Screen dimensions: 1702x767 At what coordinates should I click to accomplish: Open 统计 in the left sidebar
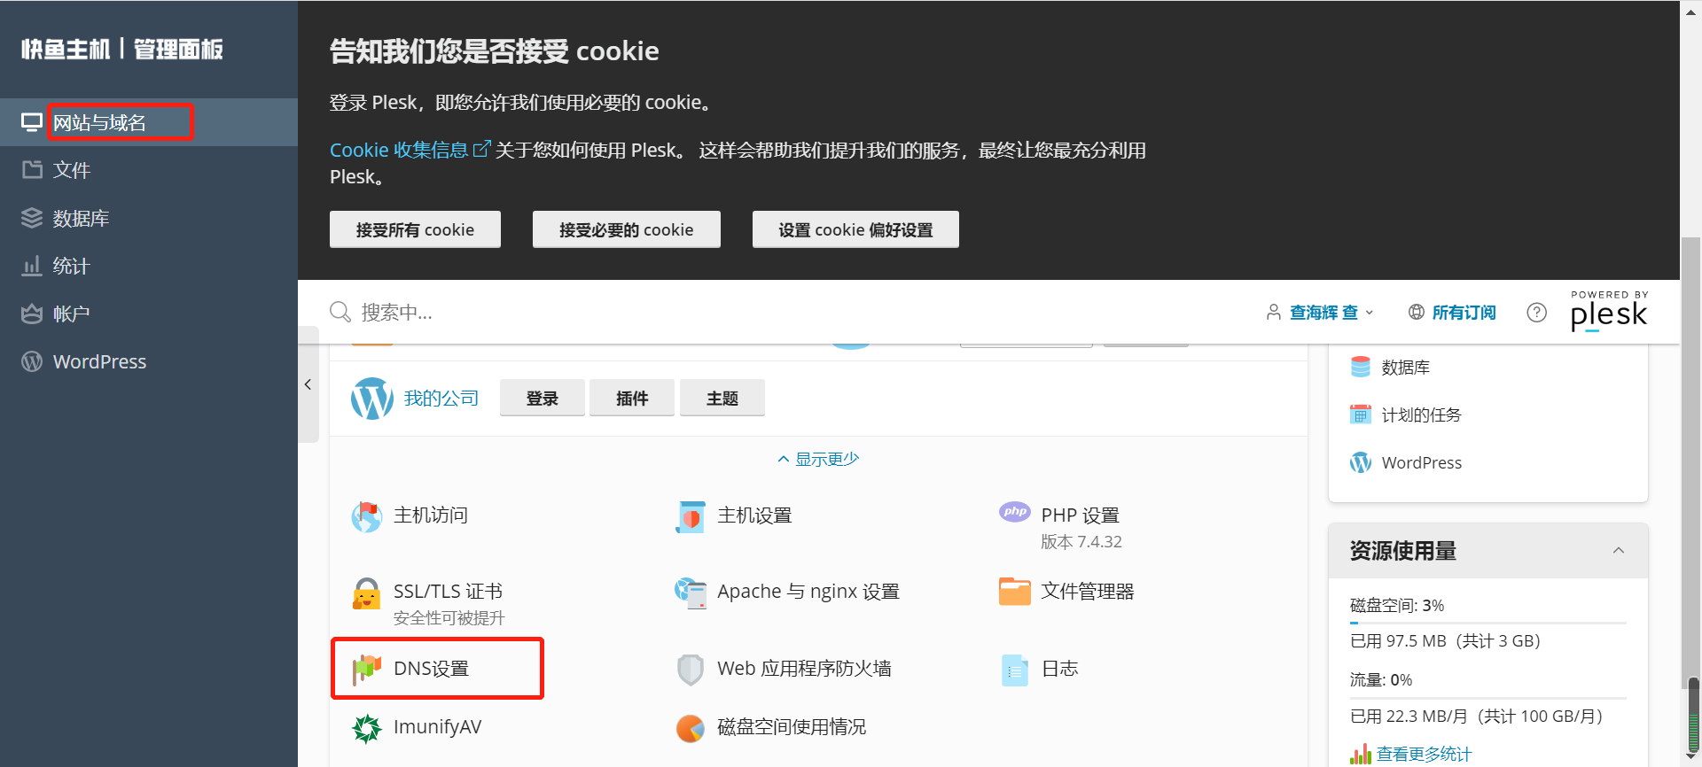pos(71,267)
